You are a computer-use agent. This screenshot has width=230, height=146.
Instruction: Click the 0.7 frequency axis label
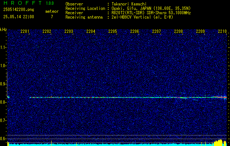[x=3, y=120]
